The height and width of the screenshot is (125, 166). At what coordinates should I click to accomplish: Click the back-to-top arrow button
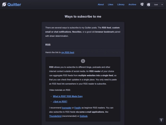point(161,120)
